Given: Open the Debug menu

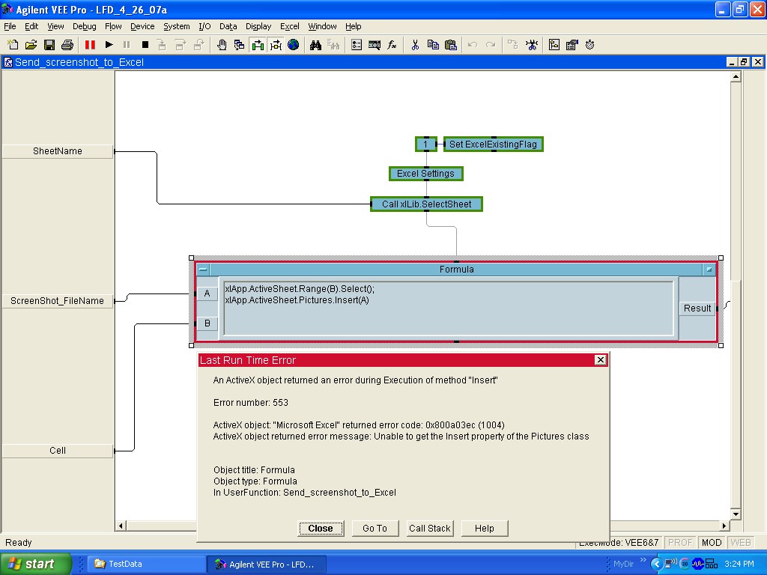Looking at the screenshot, I should click(84, 26).
